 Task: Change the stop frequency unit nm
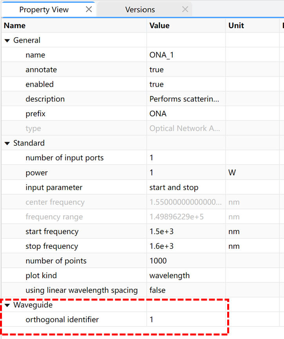click(252, 246)
